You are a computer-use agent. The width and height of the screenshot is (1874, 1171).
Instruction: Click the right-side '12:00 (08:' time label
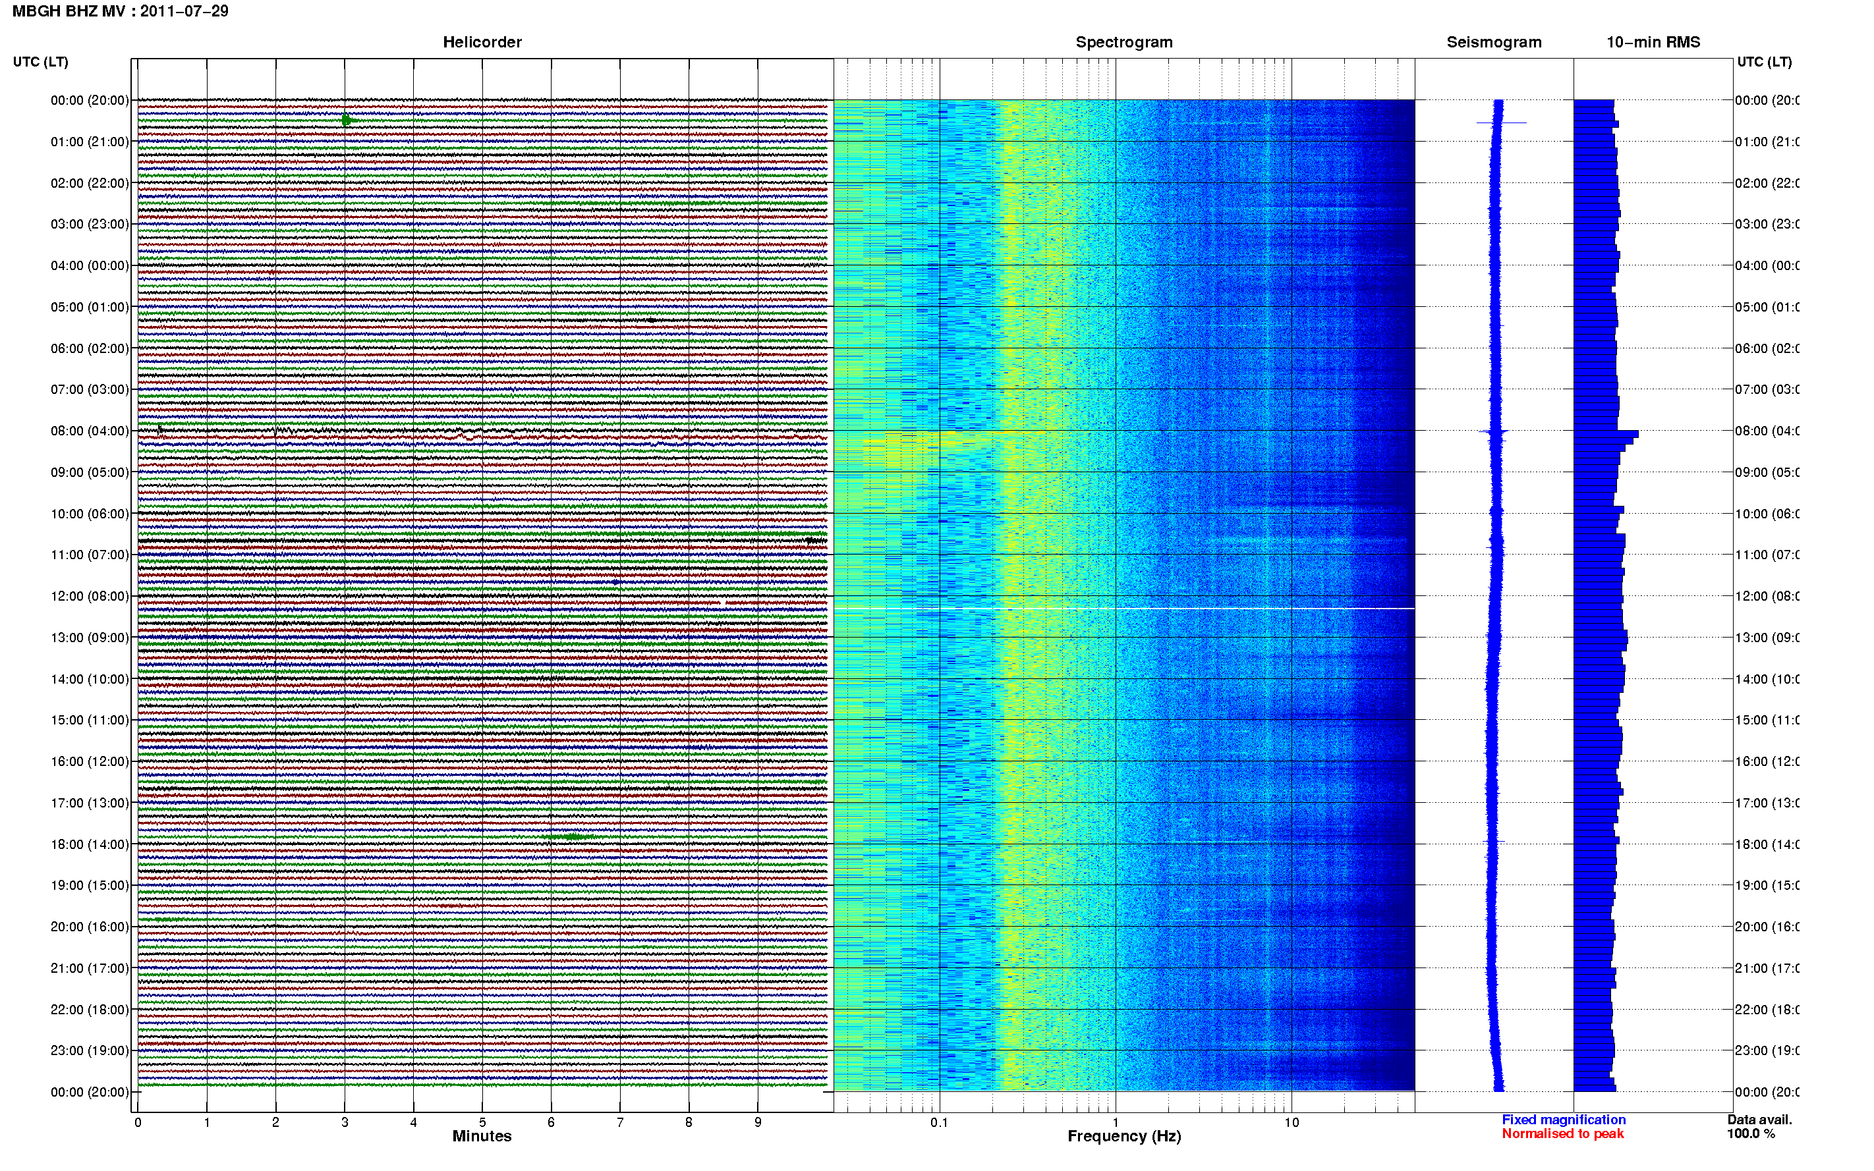tap(1767, 596)
